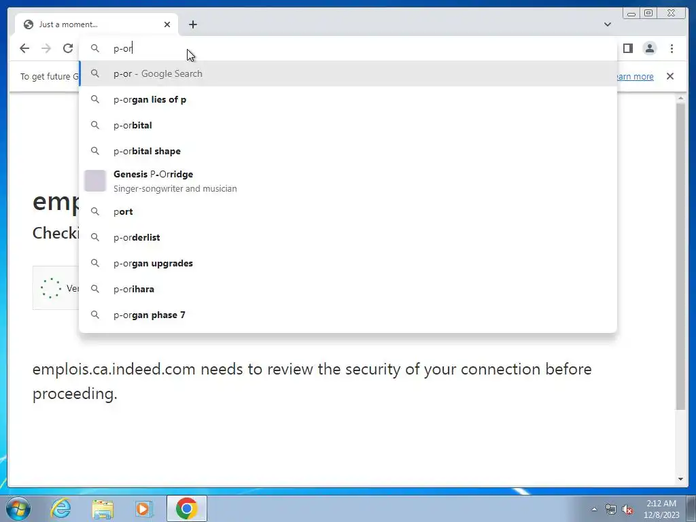Select the 'p-orbital shape' suggestion
Screen dimensions: 696x522
point(348,151)
